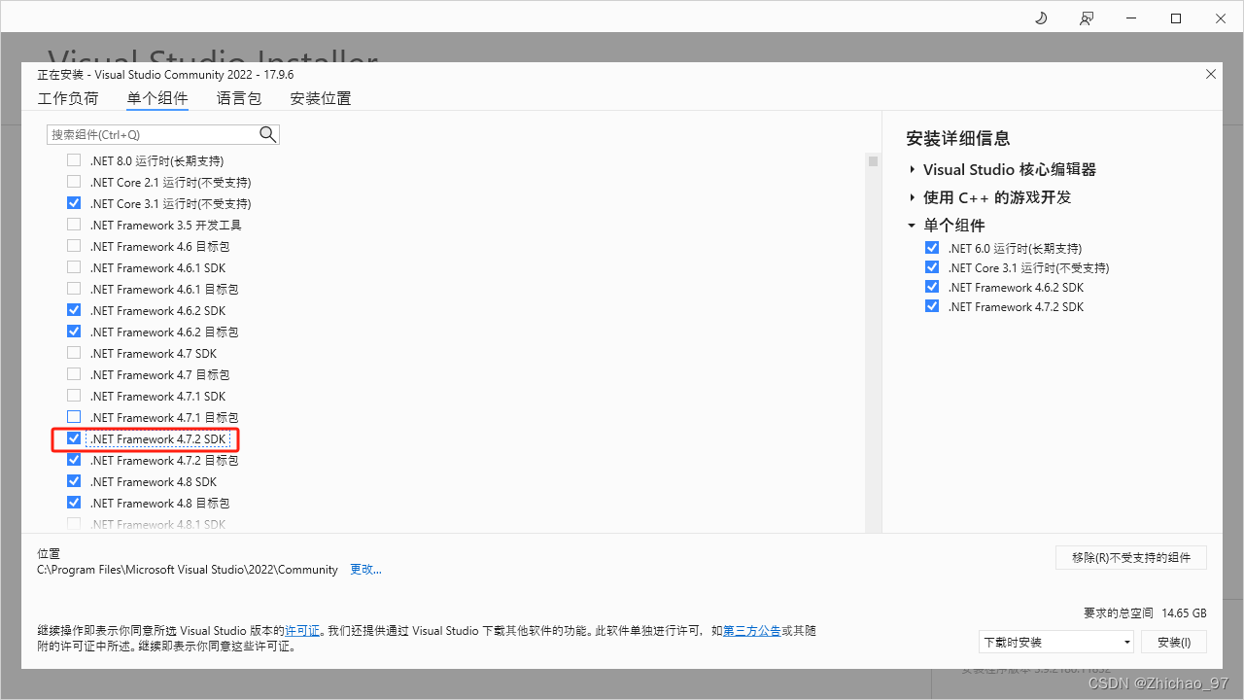
Task: Uncheck .NET 6.0 运行时 in installation details
Action: click(932, 248)
